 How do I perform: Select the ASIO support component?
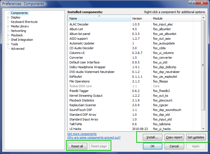click(x=135, y=39)
